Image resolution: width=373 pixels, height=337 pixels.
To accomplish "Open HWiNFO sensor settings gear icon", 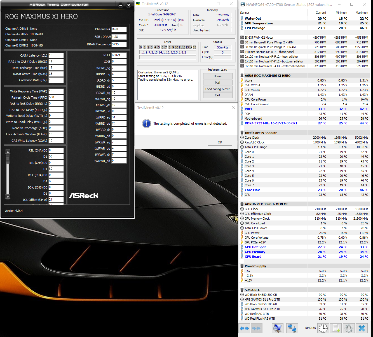I will 349,328.
